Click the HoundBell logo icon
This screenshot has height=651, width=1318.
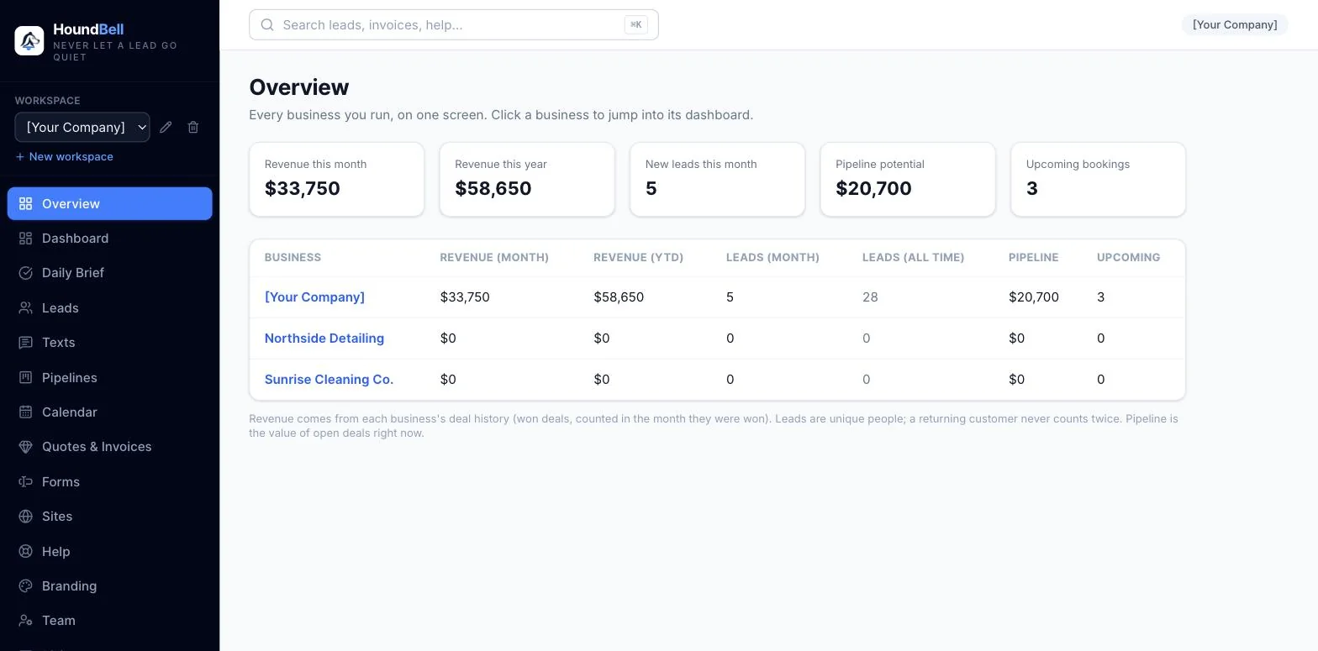(x=29, y=40)
